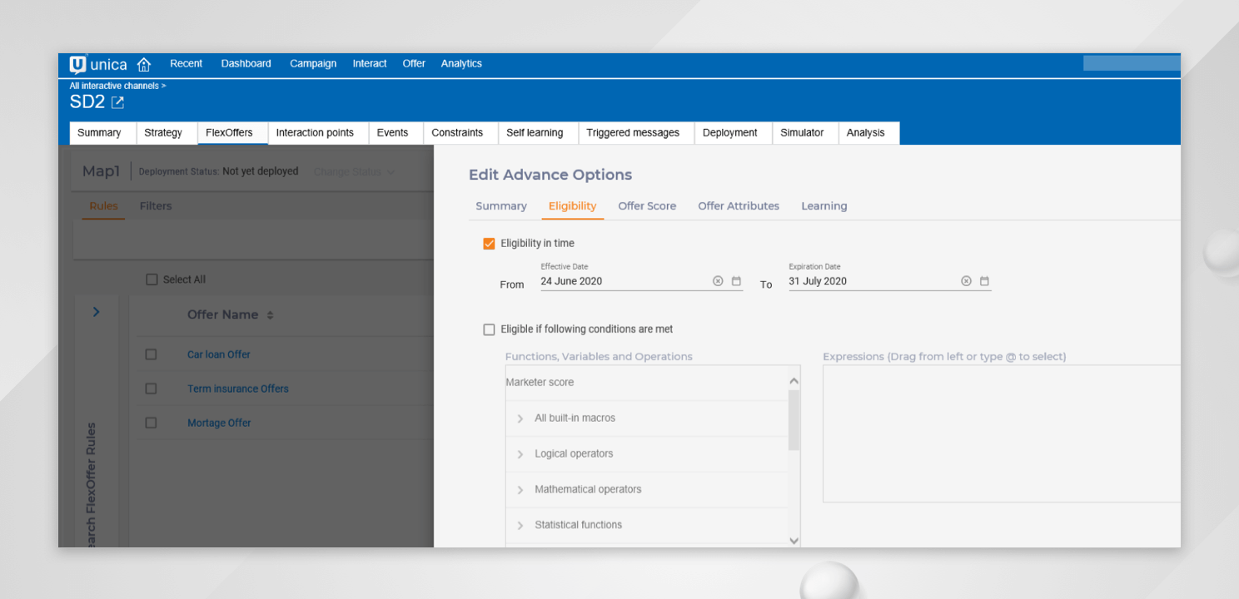Viewport: 1239px width, 599px height.
Task: Enable Eligible if following conditions are met
Action: [x=489, y=329]
